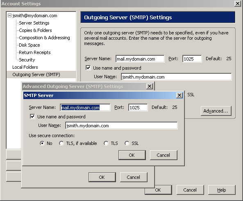
Task: Choose 'TLS, if available' radio button
Action: pyautogui.click(x=61, y=143)
